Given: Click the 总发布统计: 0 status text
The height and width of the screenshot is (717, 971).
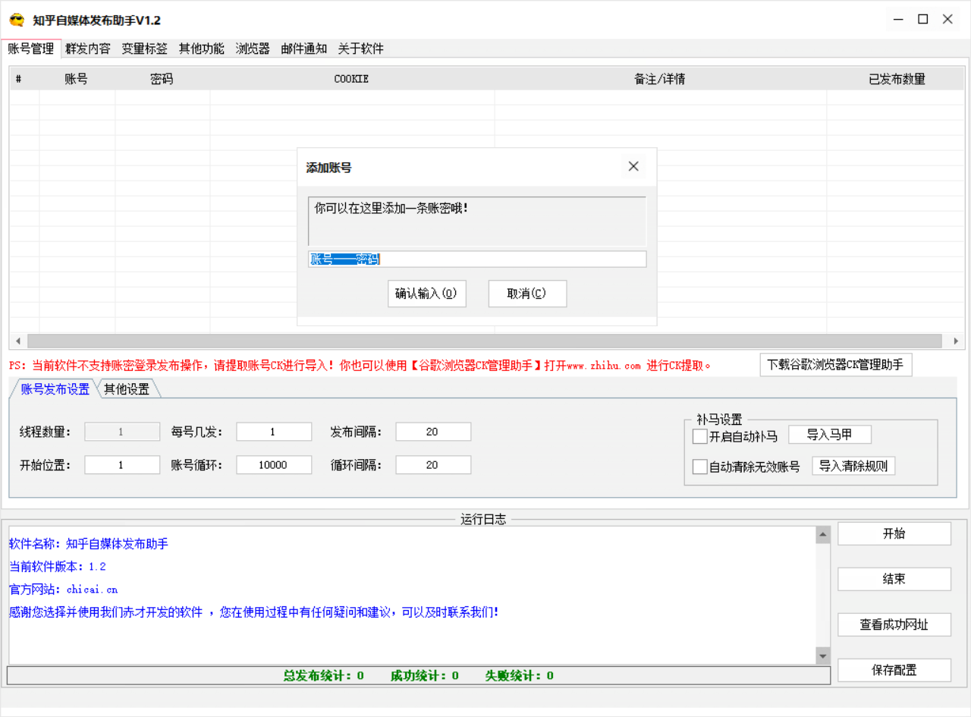Looking at the screenshot, I should (324, 675).
